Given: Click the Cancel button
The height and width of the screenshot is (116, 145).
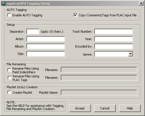Looking at the screenshot, I should [105, 108].
